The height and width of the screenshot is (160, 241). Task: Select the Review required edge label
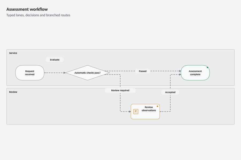(120, 90)
